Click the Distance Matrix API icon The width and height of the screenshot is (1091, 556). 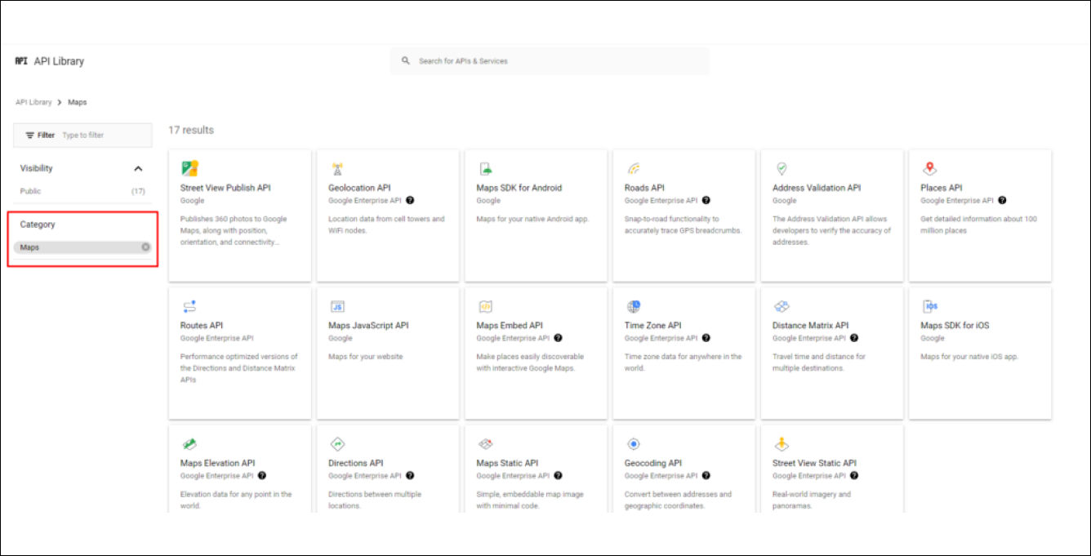[782, 307]
